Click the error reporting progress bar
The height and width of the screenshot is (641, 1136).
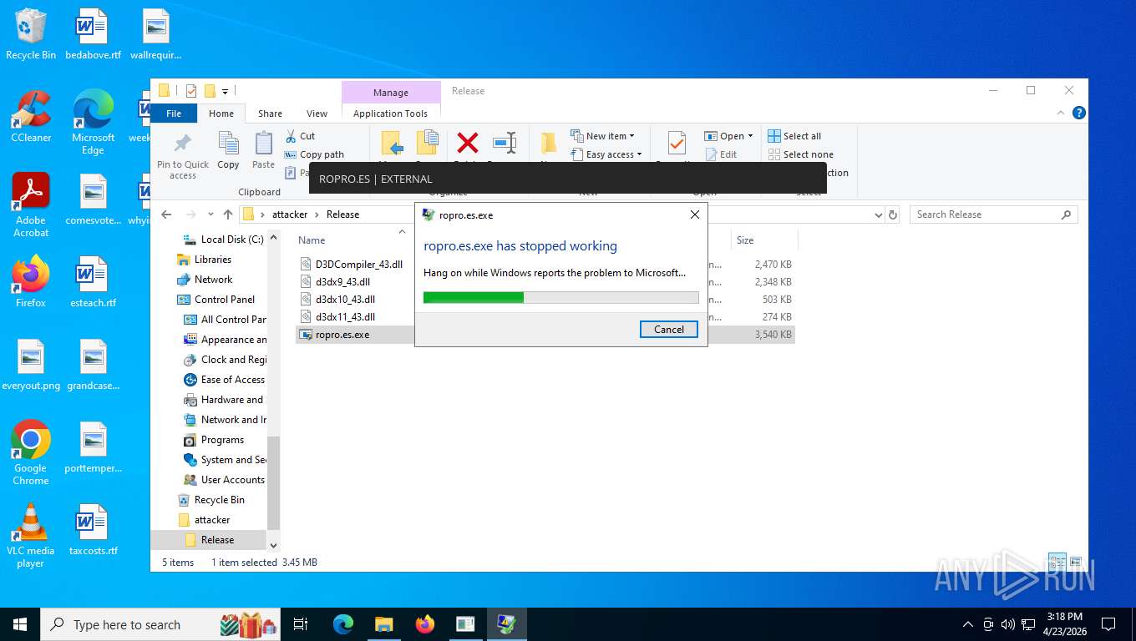560,297
